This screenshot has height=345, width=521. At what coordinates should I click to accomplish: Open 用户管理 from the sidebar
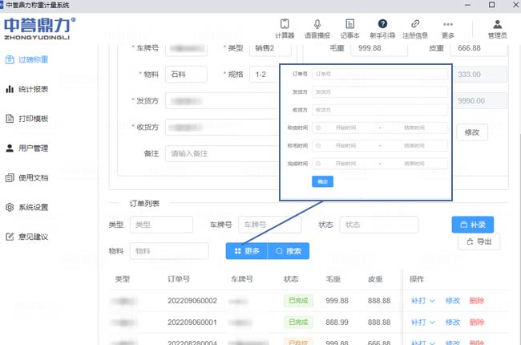point(32,148)
